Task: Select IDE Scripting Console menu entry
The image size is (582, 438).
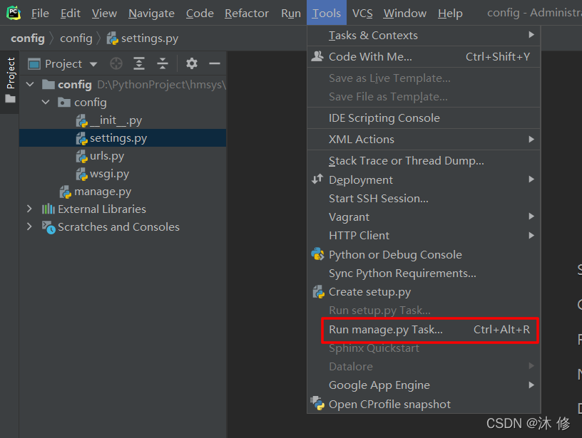Action: (x=424, y=118)
